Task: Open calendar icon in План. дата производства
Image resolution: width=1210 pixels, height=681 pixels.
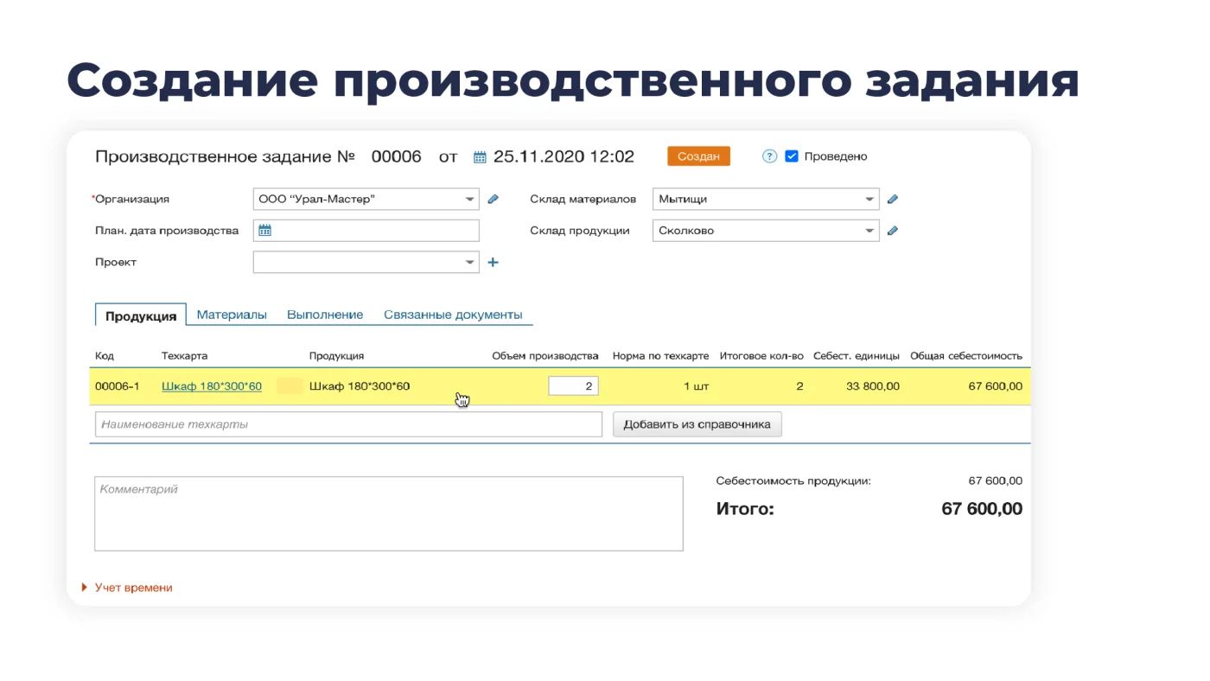Action: [x=265, y=231]
